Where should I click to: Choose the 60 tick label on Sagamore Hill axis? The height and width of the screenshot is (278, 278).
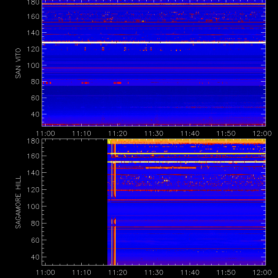[x=35, y=240]
